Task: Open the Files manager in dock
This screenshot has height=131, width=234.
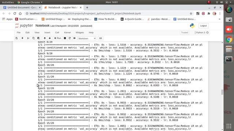Action: 229,49
